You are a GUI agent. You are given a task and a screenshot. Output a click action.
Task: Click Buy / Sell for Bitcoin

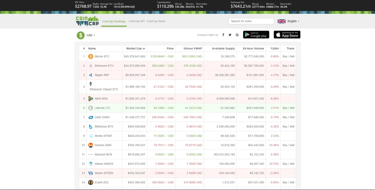pos(289,57)
